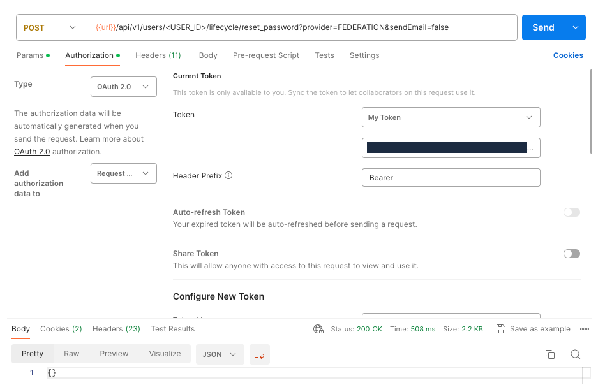Open the POST method dropdown
The width and height of the screenshot is (605, 392).
50,28
